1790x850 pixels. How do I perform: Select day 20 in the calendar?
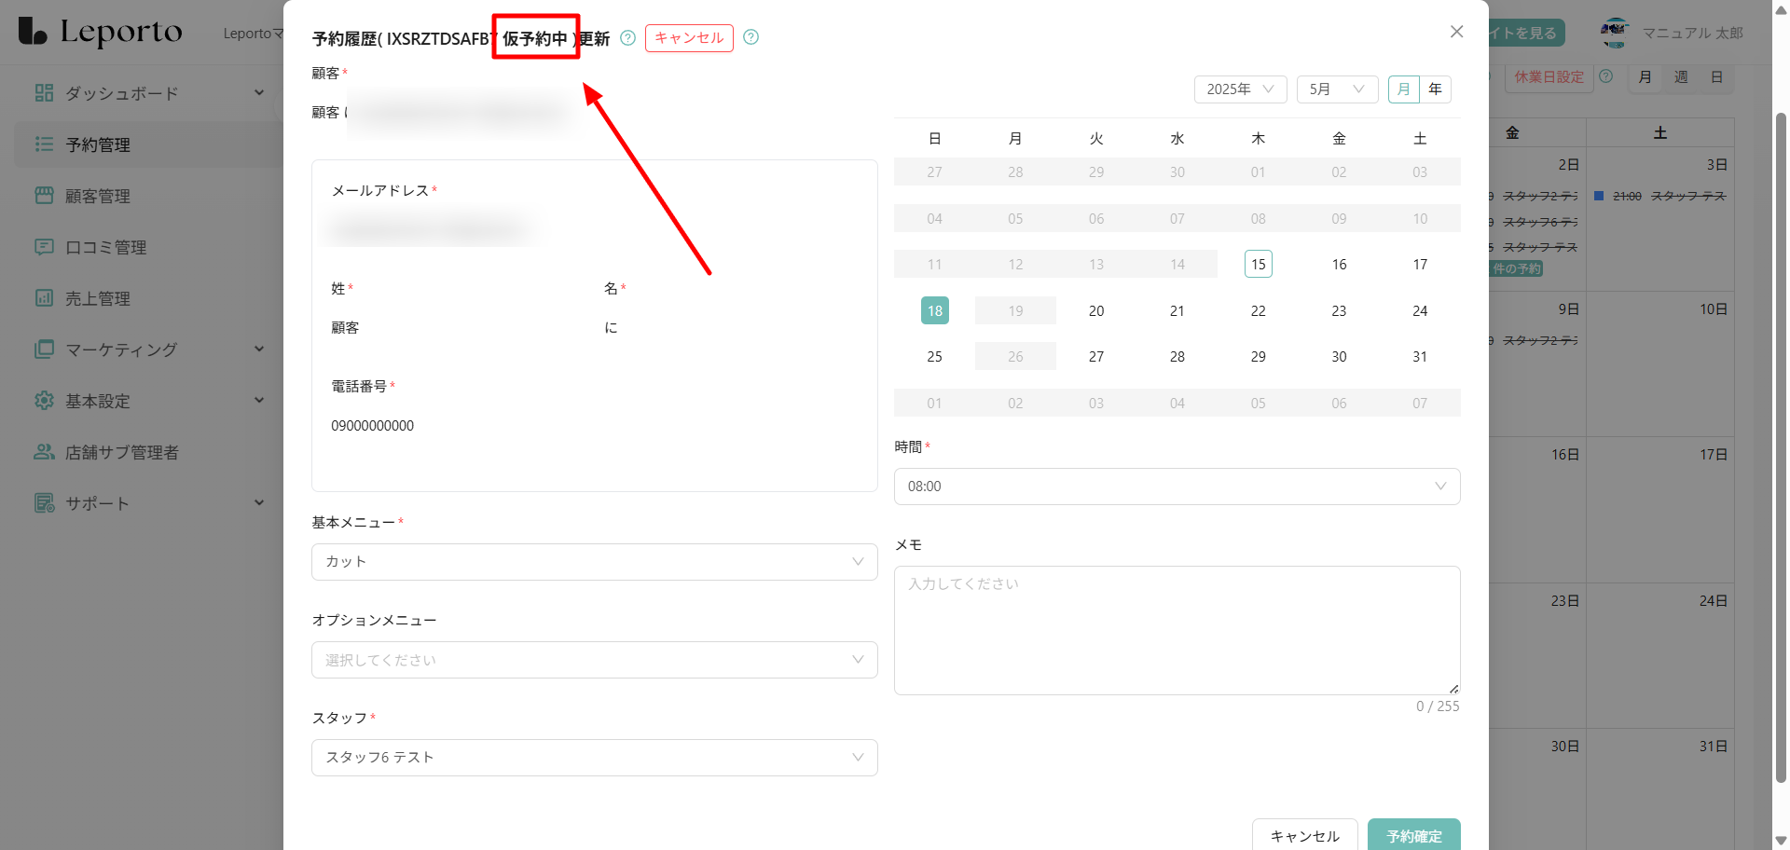pos(1096,311)
